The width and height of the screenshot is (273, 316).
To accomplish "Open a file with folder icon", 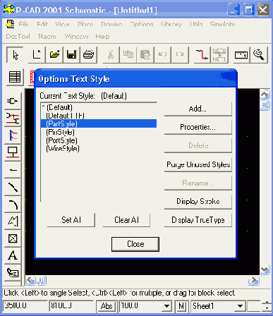I will coord(54,55).
